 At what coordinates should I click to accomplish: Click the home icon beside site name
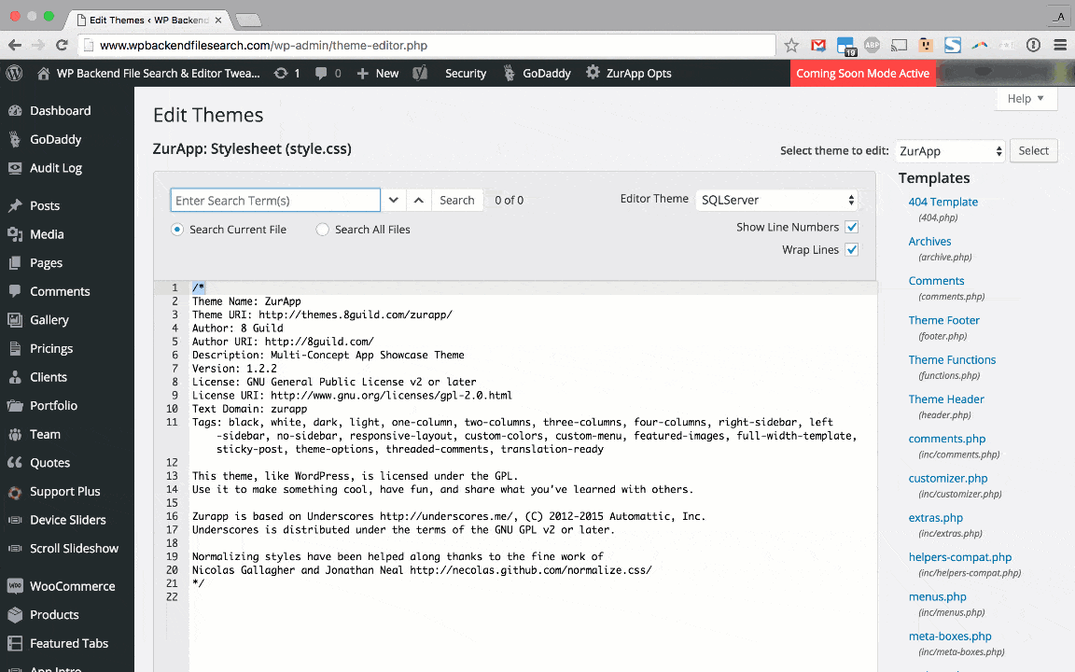[x=43, y=73]
